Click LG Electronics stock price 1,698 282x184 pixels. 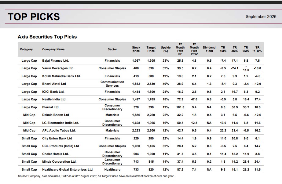(136, 123)
